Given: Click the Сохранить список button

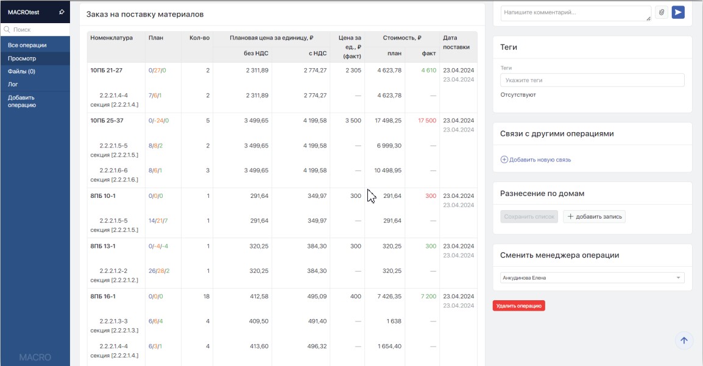Looking at the screenshot, I should (x=529, y=217).
